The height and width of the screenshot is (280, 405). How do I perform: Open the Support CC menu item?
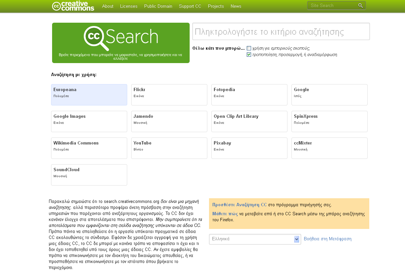(x=190, y=6)
